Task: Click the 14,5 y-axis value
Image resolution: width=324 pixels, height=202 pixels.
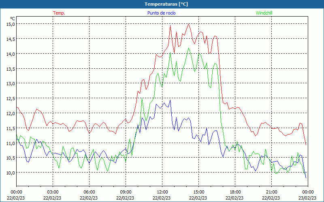Action: coord(11,39)
